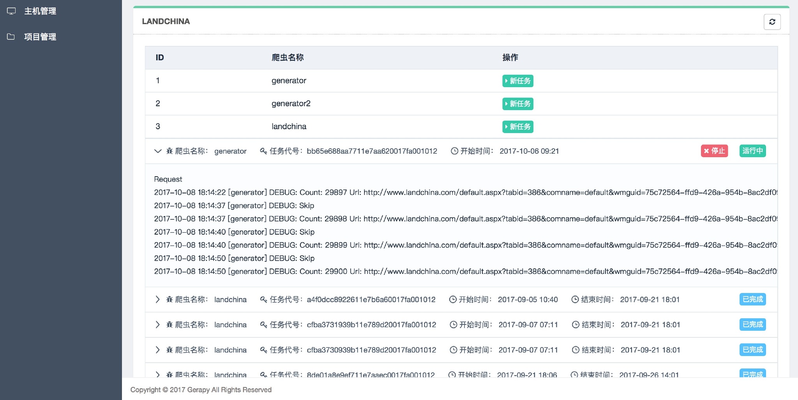The width and height of the screenshot is (798, 400).
Task: Click the refresh icon beside LANDCHINA
Action: pos(772,22)
